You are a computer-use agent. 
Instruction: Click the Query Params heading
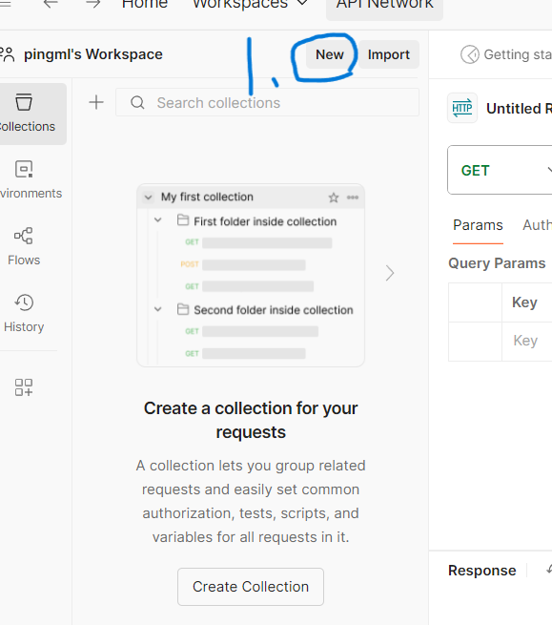point(497,263)
